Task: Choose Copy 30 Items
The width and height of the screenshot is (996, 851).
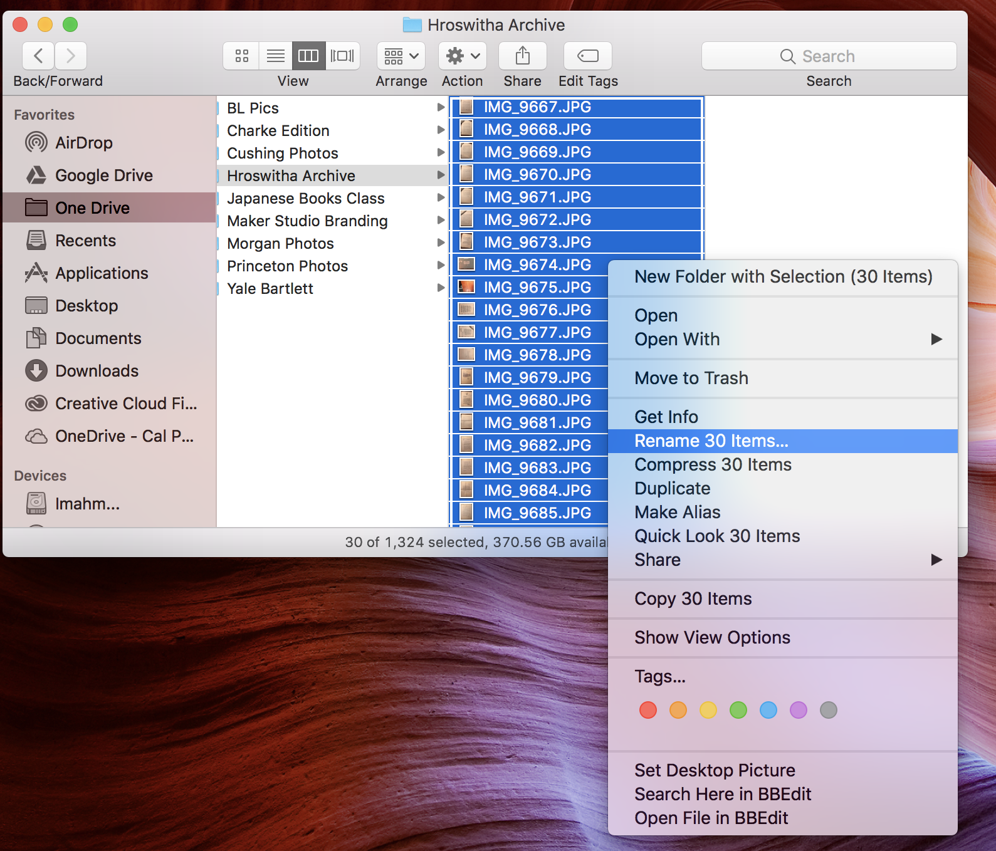Action: (x=783, y=598)
